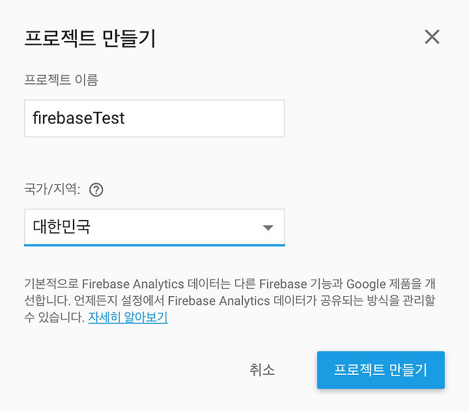Click the Firebase Analytics description paragraph
The image size is (469, 412).
[230, 301]
